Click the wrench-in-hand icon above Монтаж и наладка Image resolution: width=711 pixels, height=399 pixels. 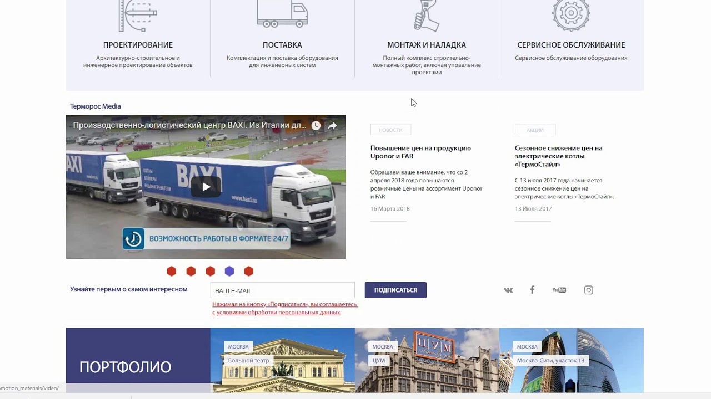coord(427,16)
